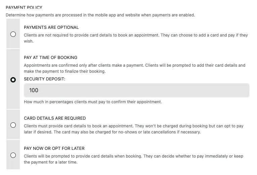Click the 'Appointments are confirmed only after' description
The width and height of the screenshot is (257, 175).
point(134,65)
